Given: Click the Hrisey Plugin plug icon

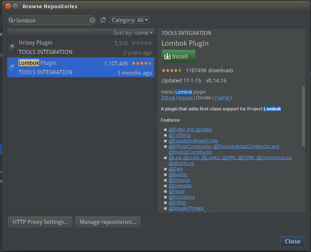Looking at the screenshot, I should (12, 47).
